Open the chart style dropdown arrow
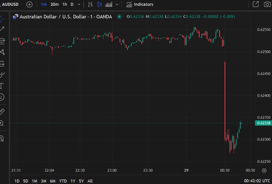 [117, 4]
